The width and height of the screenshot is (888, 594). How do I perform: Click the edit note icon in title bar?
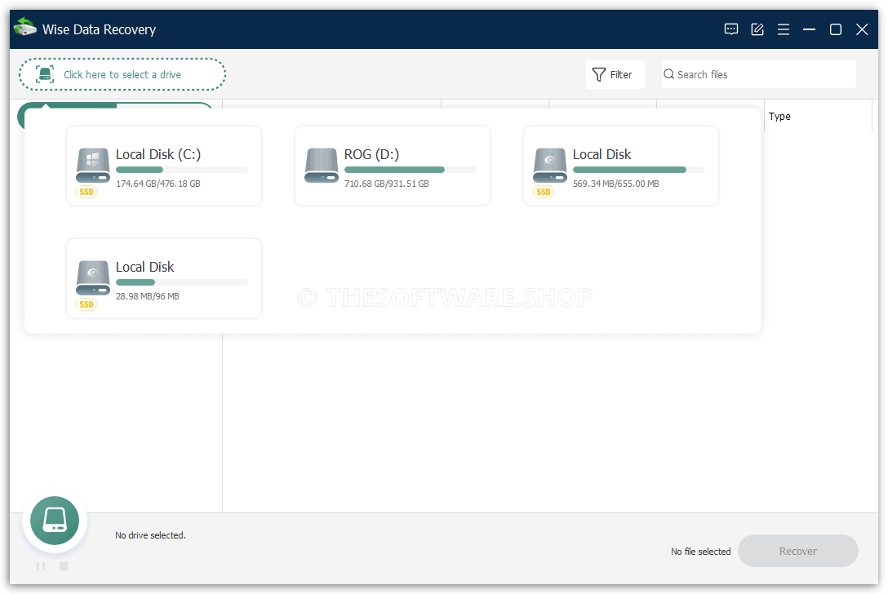pos(757,29)
